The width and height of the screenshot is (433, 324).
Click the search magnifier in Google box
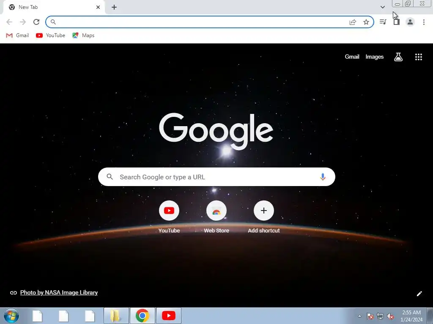coord(110,177)
